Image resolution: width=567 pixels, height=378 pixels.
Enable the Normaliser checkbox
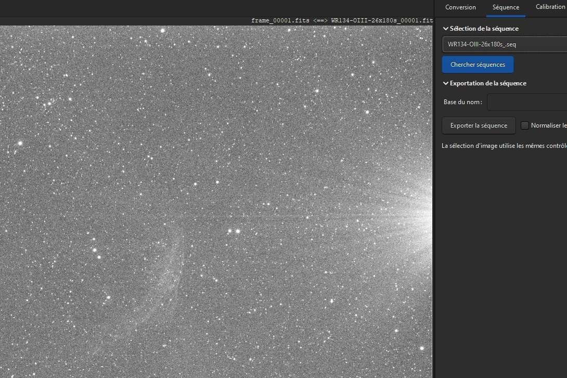click(525, 125)
